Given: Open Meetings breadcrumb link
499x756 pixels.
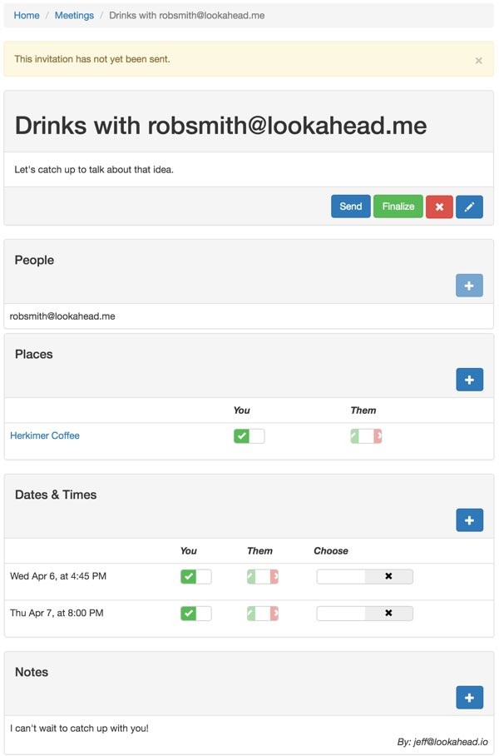Looking at the screenshot, I should (x=74, y=16).
